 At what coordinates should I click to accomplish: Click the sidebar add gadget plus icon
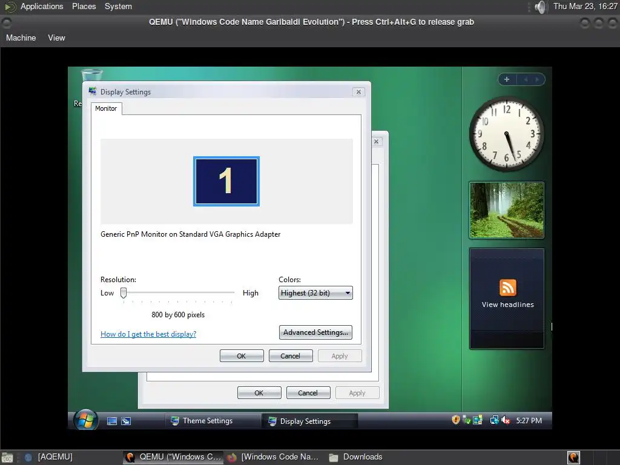[x=507, y=79]
